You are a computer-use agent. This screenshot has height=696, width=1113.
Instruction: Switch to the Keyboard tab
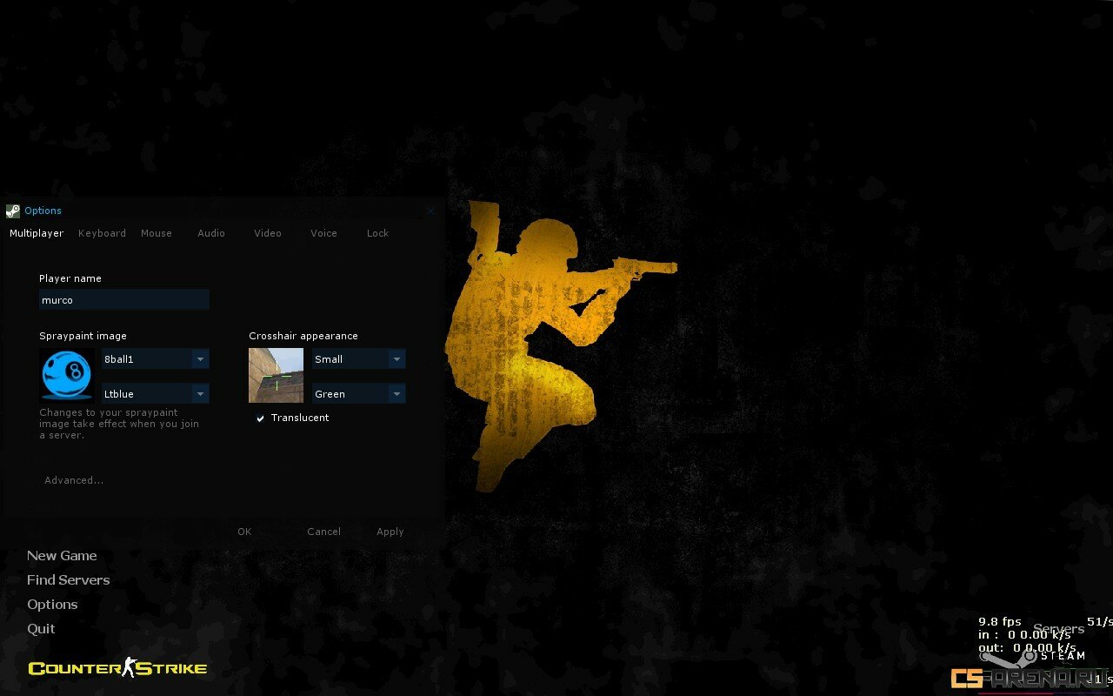(102, 233)
